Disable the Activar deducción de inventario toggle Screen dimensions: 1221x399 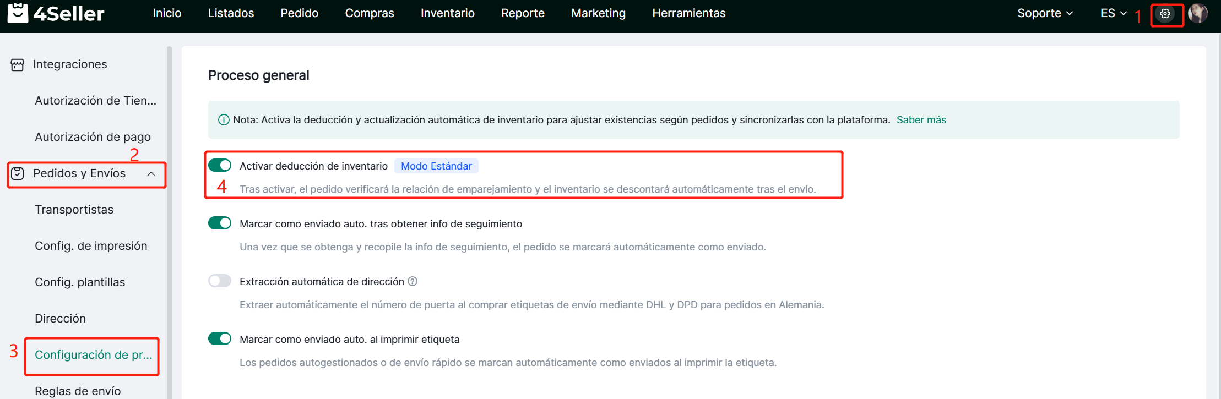coord(220,166)
